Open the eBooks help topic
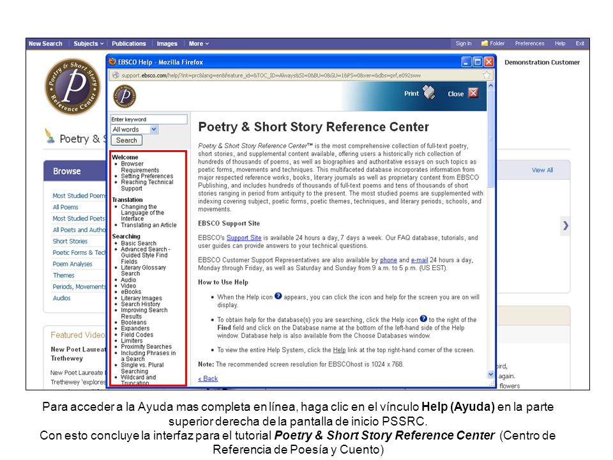 coord(131,292)
